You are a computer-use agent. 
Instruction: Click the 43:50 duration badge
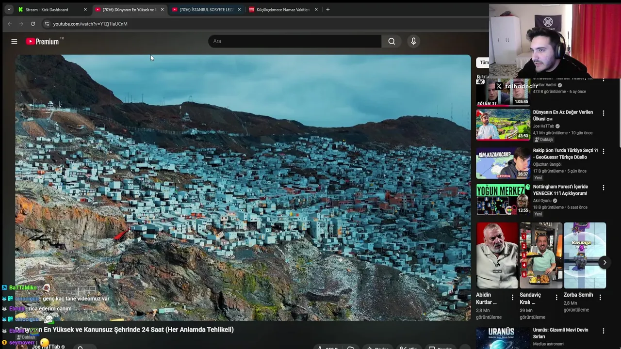pyautogui.click(x=523, y=136)
